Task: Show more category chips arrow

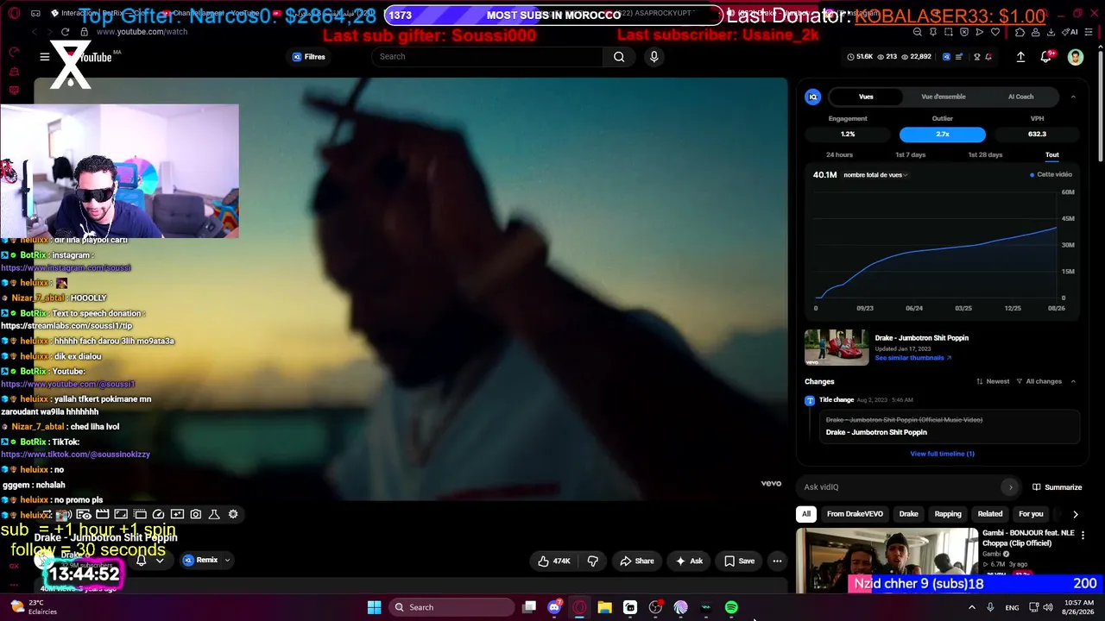Action: (x=1075, y=514)
